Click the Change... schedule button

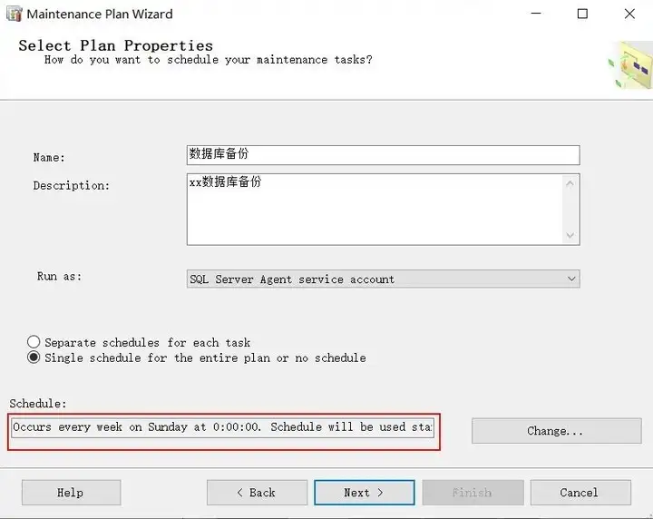tap(555, 431)
